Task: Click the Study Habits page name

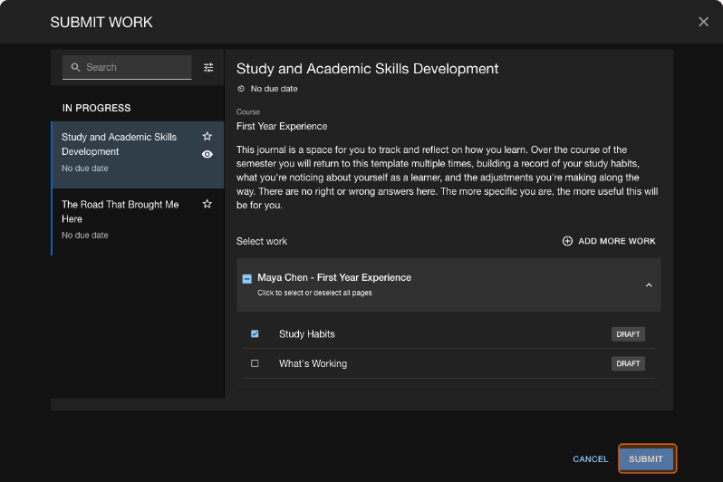Action: [306, 334]
